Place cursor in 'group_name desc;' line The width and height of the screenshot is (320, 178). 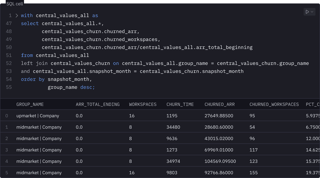(71, 87)
